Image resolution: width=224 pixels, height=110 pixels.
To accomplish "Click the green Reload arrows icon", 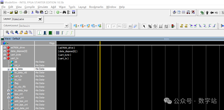I will point(21,13).
